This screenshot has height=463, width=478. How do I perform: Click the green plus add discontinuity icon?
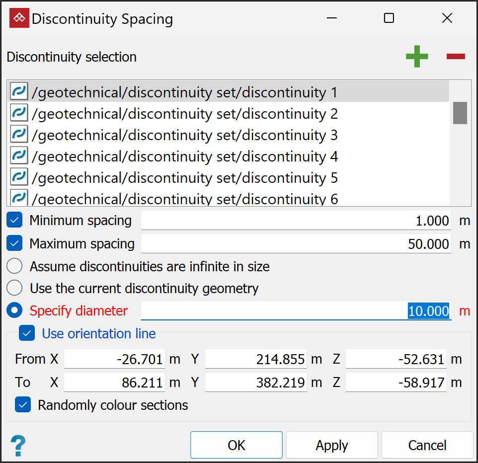tap(417, 57)
